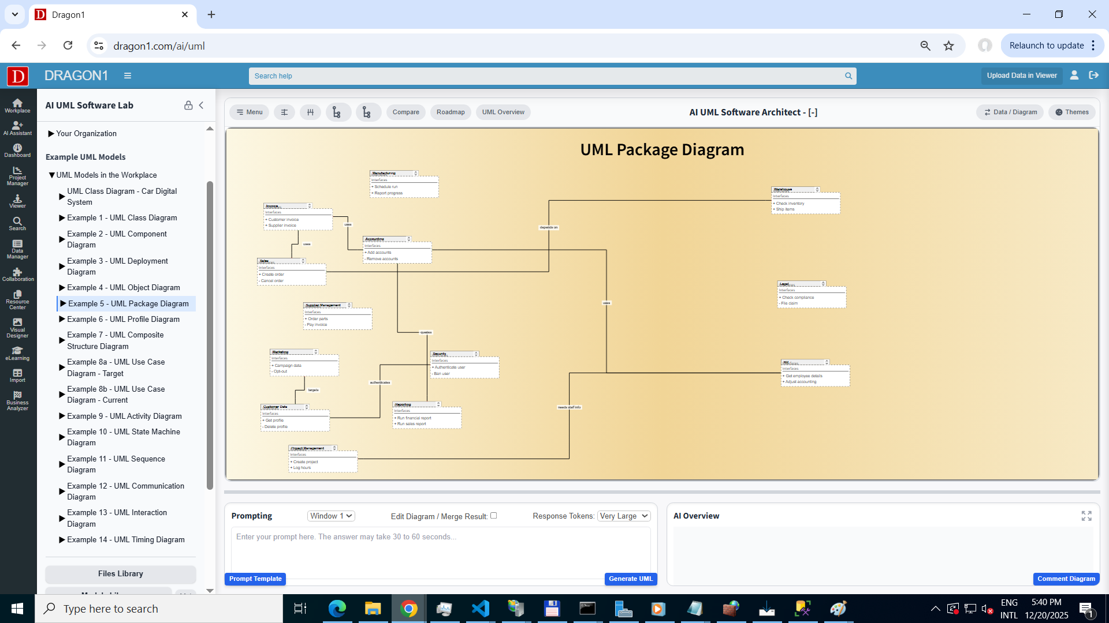Screen dimensions: 1109x623
Task: Expand the fullscreen toggle on AI Overview
Action: click(x=1088, y=516)
